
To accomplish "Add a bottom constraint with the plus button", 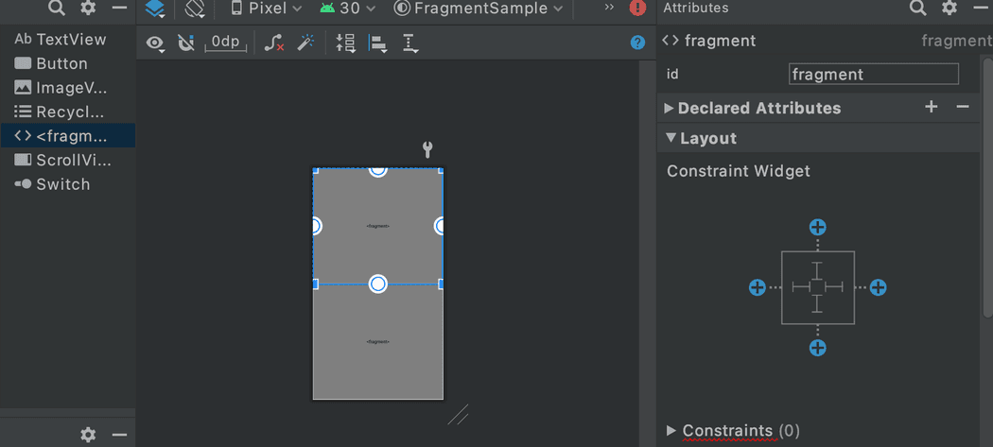I will click(818, 348).
